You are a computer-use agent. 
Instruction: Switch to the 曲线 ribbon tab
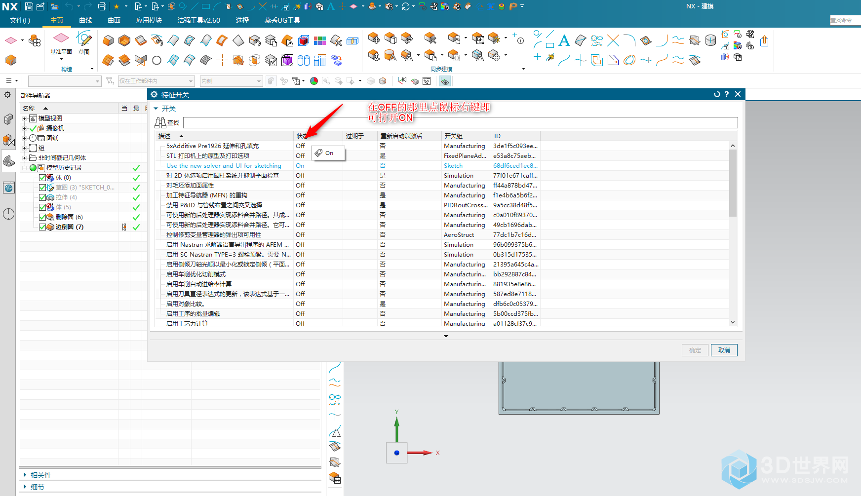(85, 20)
